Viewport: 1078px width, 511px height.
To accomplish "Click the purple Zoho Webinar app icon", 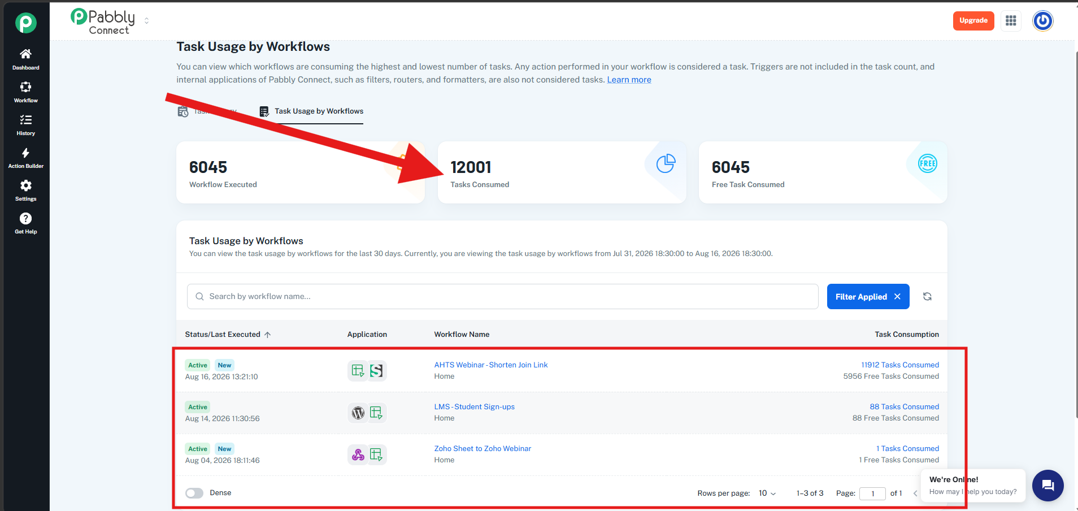I will click(358, 454).
